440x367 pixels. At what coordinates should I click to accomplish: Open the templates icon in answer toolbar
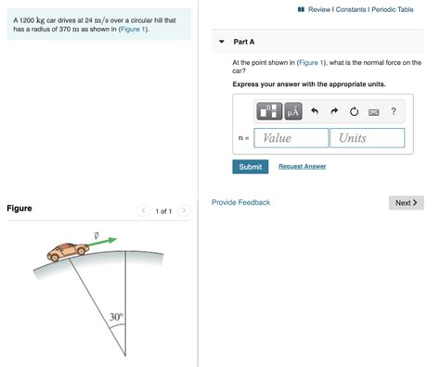click(269, 111)
